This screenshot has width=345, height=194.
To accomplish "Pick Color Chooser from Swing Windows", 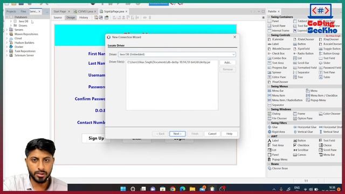I will coord(329,114).
